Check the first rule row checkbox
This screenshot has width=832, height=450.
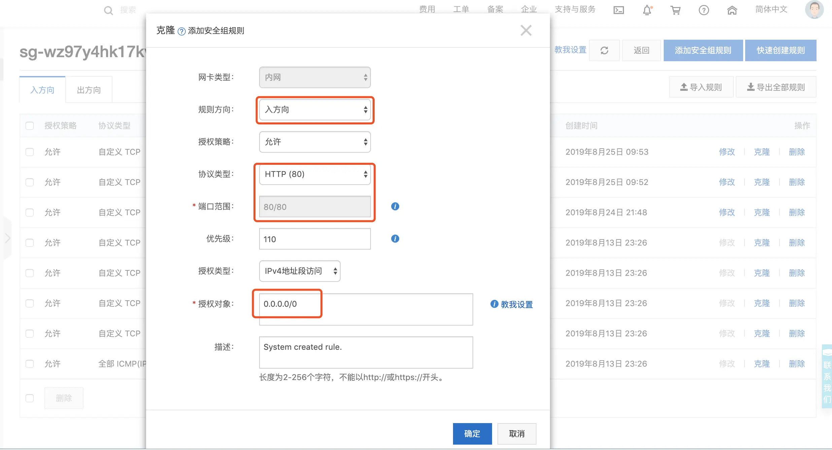tap(30, 152)
